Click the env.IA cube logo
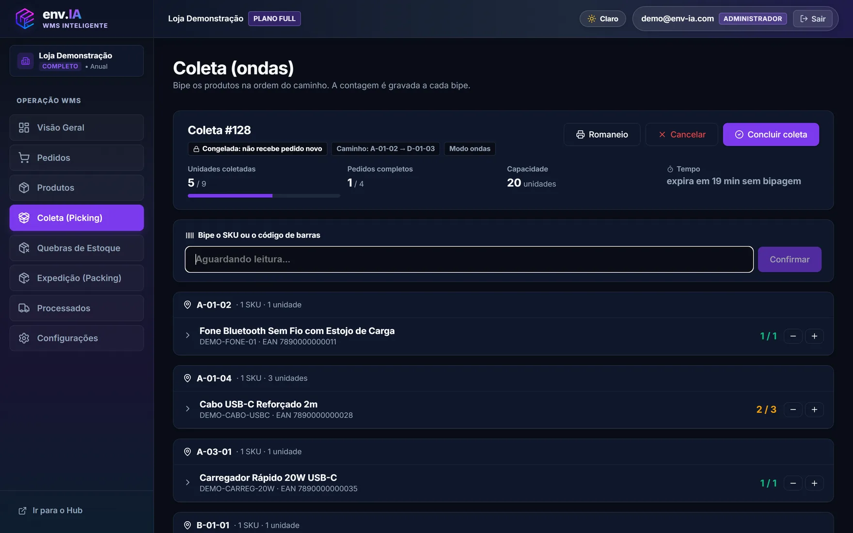Viewport: 853px width, 533px height. pyautogui.click(x=25, y=19)
